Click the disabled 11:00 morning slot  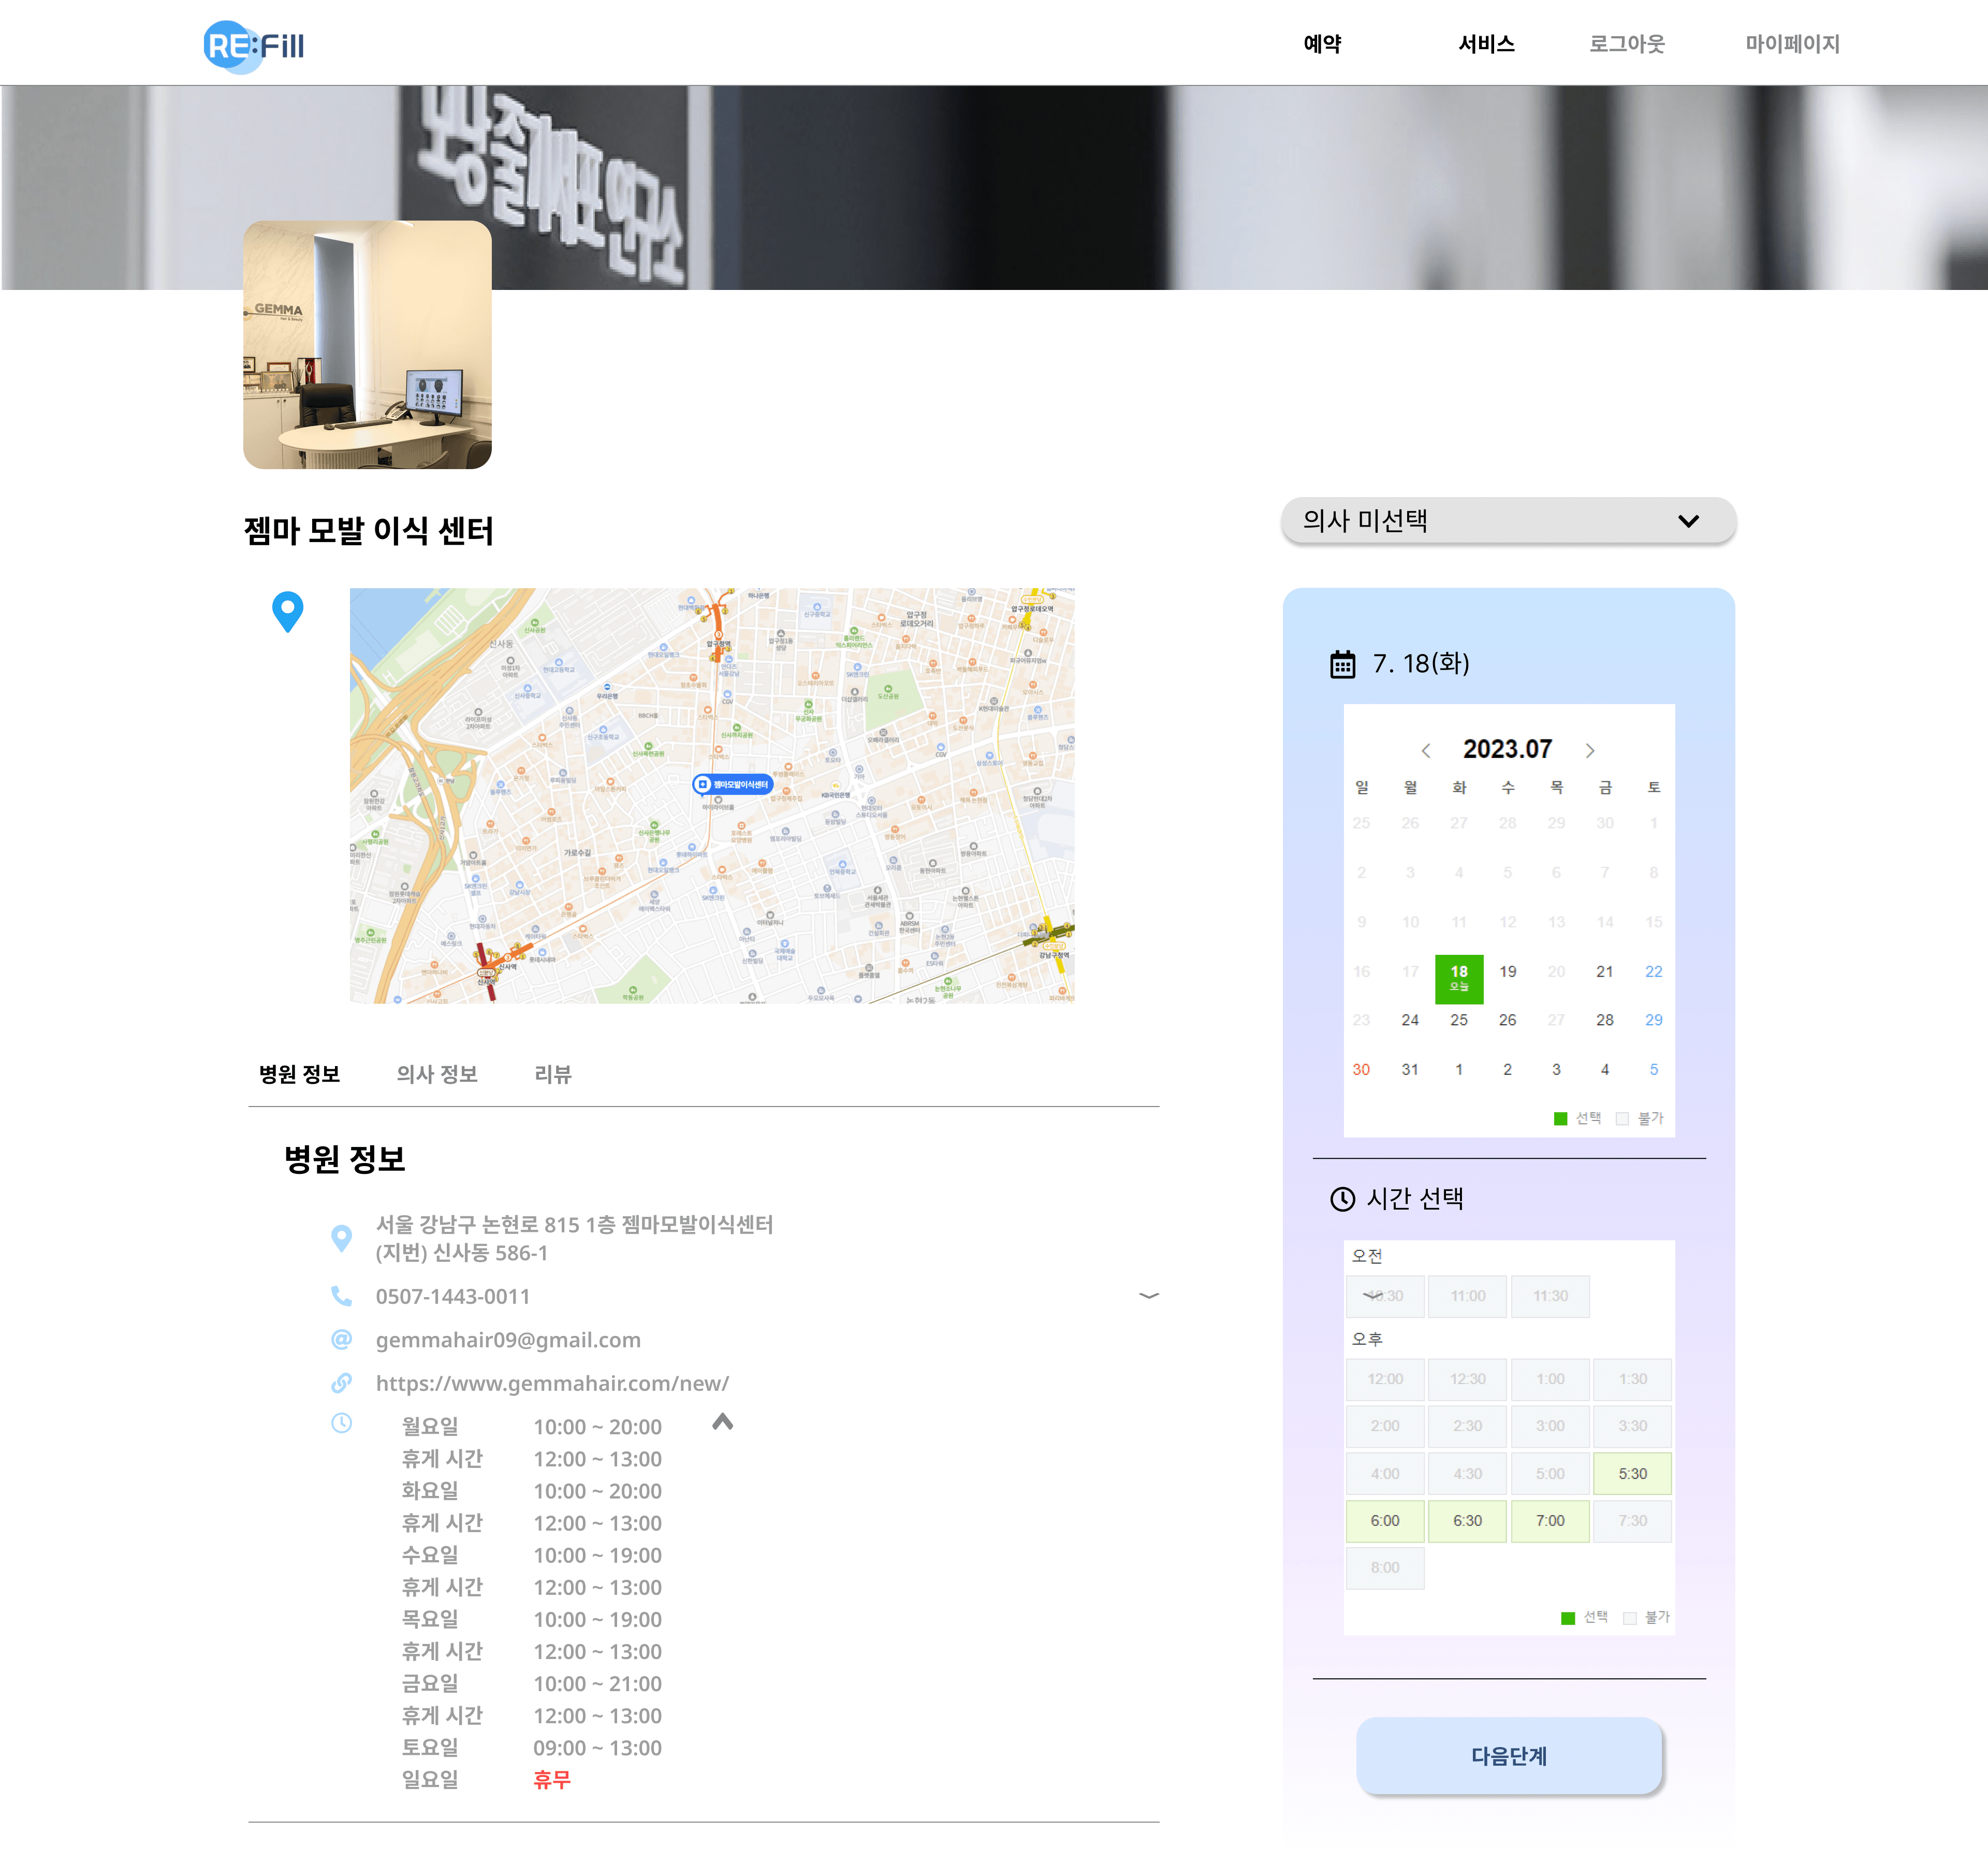[x=1467, y=1296]
